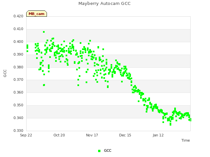Click the Time axis title
This screenshot has width=210, height=157.
click(186, 140)
